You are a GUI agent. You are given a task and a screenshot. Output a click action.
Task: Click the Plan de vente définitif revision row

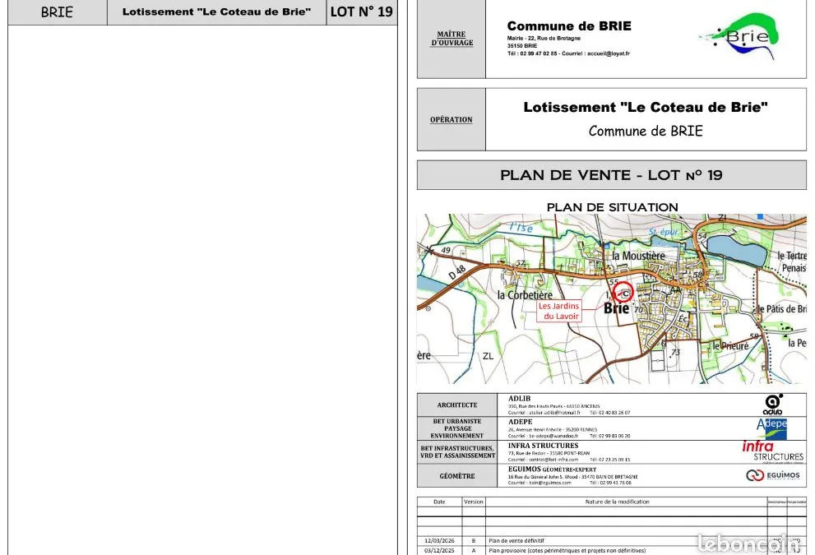(612, 540)
